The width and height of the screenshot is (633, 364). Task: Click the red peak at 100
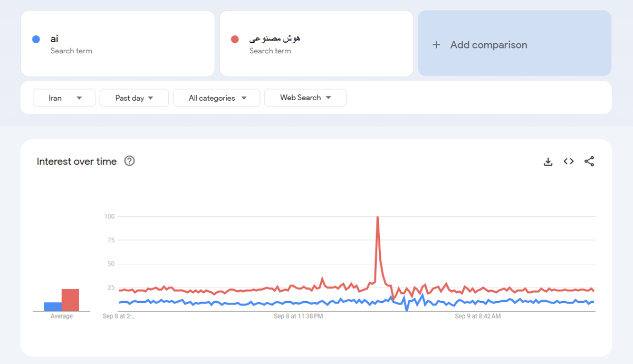[x=378, y=217]
